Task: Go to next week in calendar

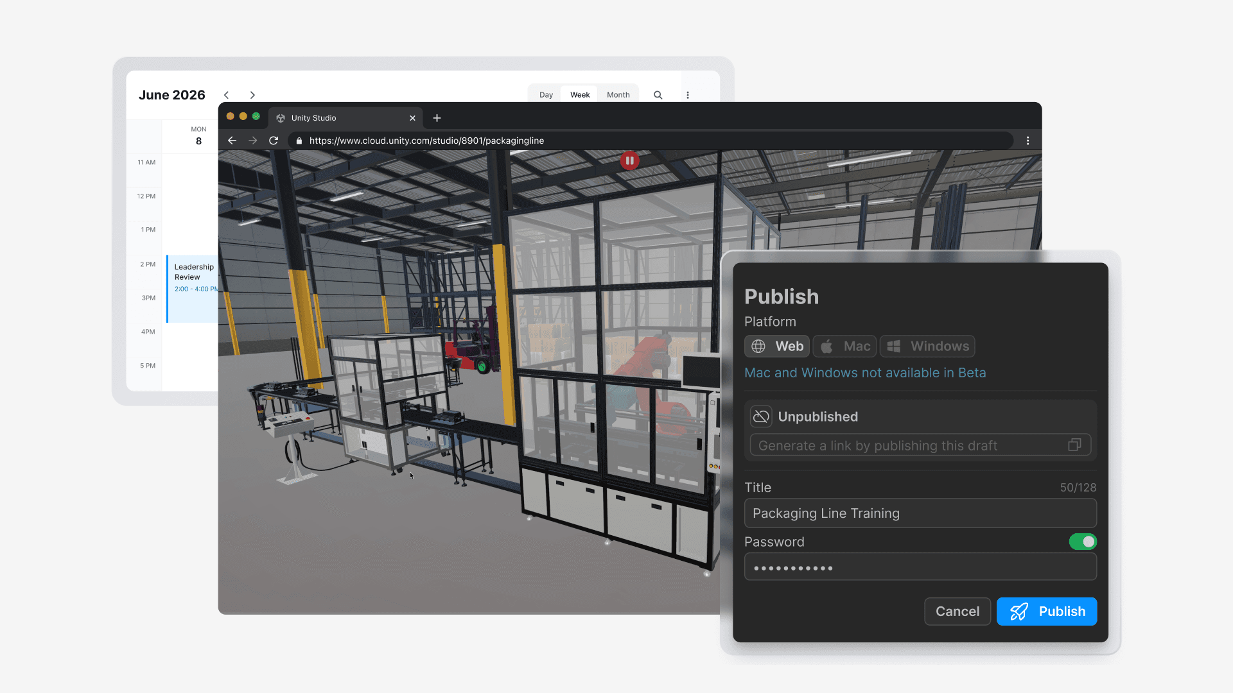Action: [x=252, y=95]
